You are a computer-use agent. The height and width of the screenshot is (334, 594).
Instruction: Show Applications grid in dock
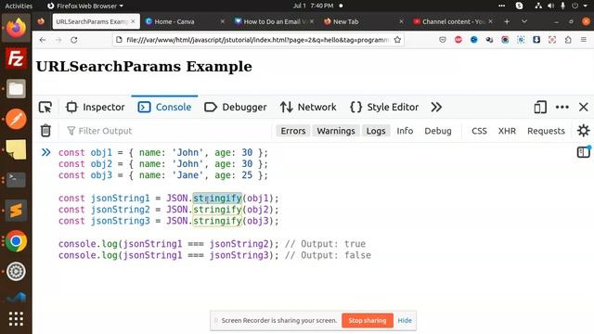[16, 319]
